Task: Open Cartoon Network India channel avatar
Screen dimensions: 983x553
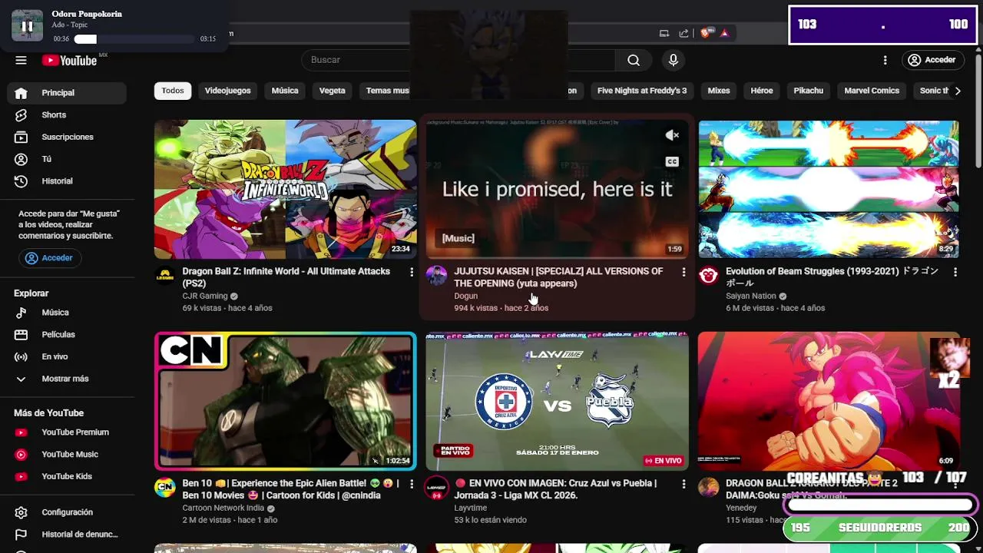Action: click(x=165, y=488)
